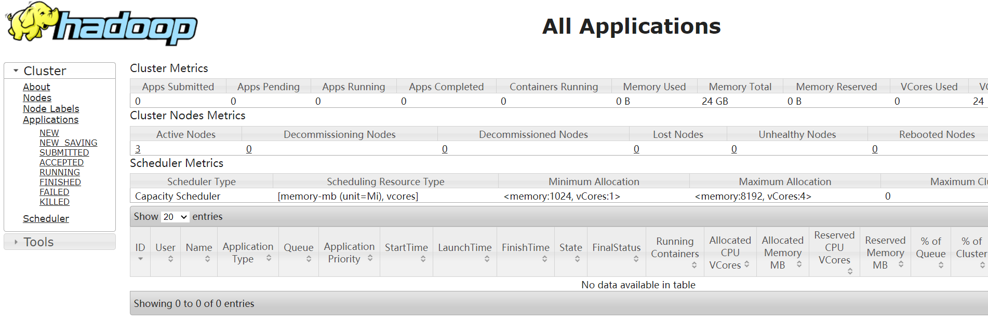Sort table by Reserved CPU VCores column
The width and height of the screenshot is (988, 322).
point(834,251)
